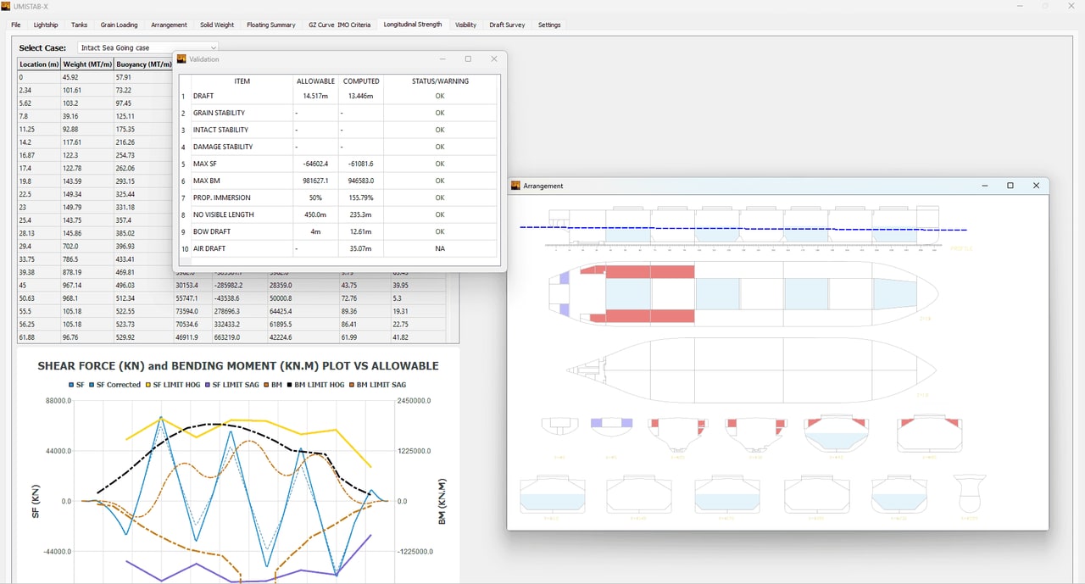
Task: Open the Select Case dropdown
Action: (x=148, y=47)
